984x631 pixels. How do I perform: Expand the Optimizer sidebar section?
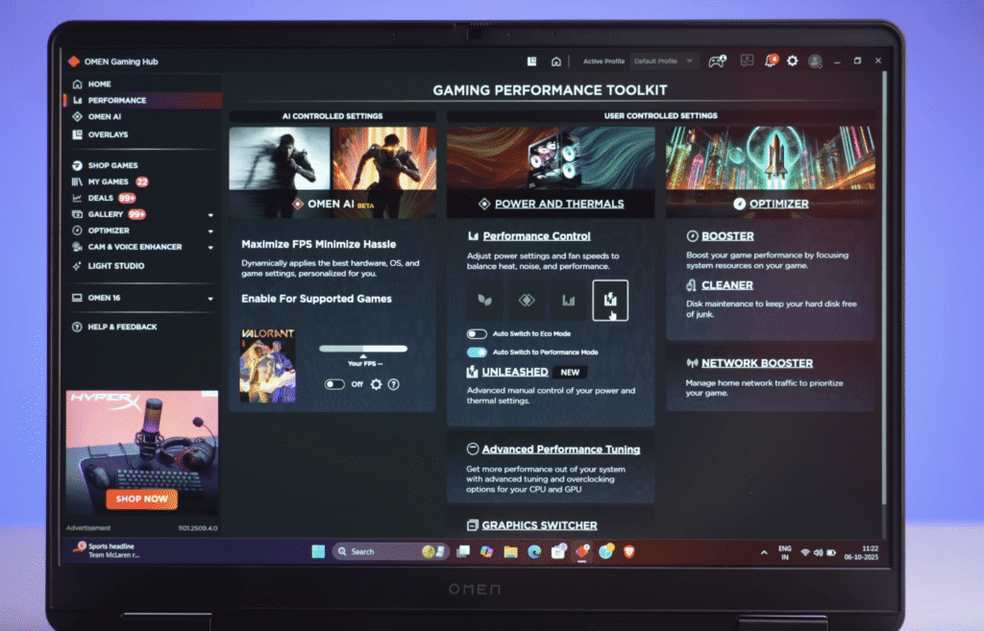[210, 231]
